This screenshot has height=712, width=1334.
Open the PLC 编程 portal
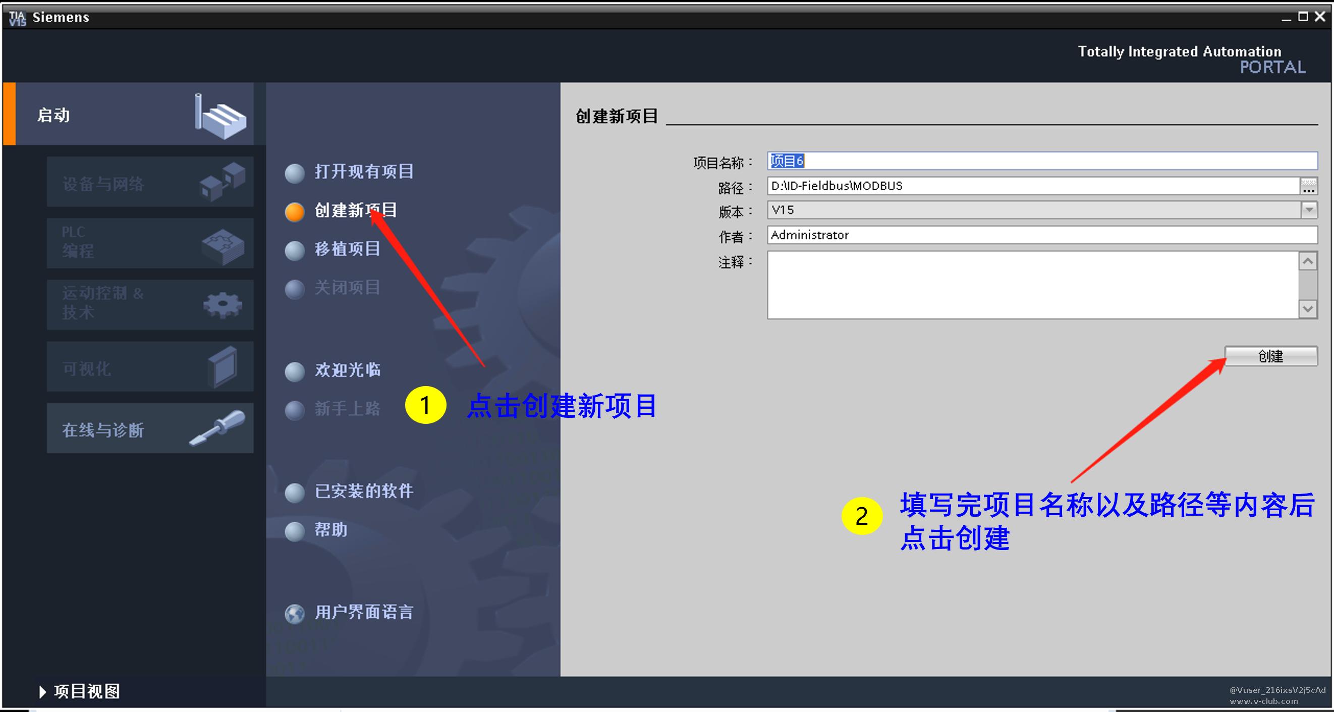point(150,243)
